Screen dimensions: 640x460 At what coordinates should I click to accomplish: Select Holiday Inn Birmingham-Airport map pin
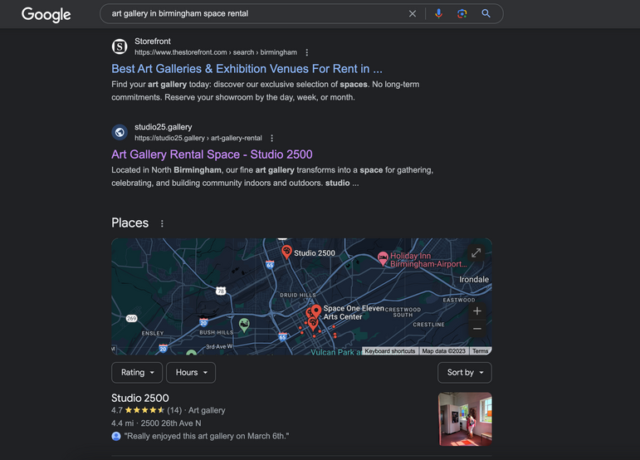coord(383,258)
